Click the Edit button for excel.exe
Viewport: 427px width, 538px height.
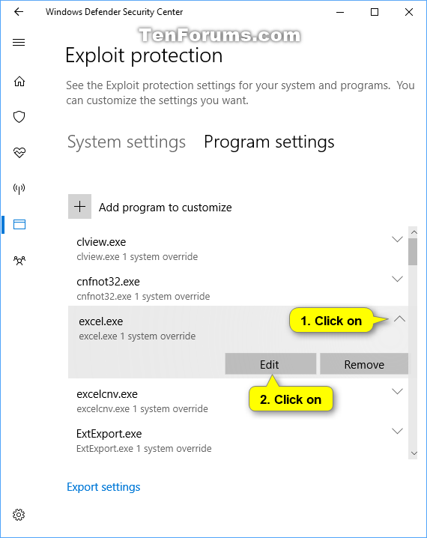click(270, 364)
